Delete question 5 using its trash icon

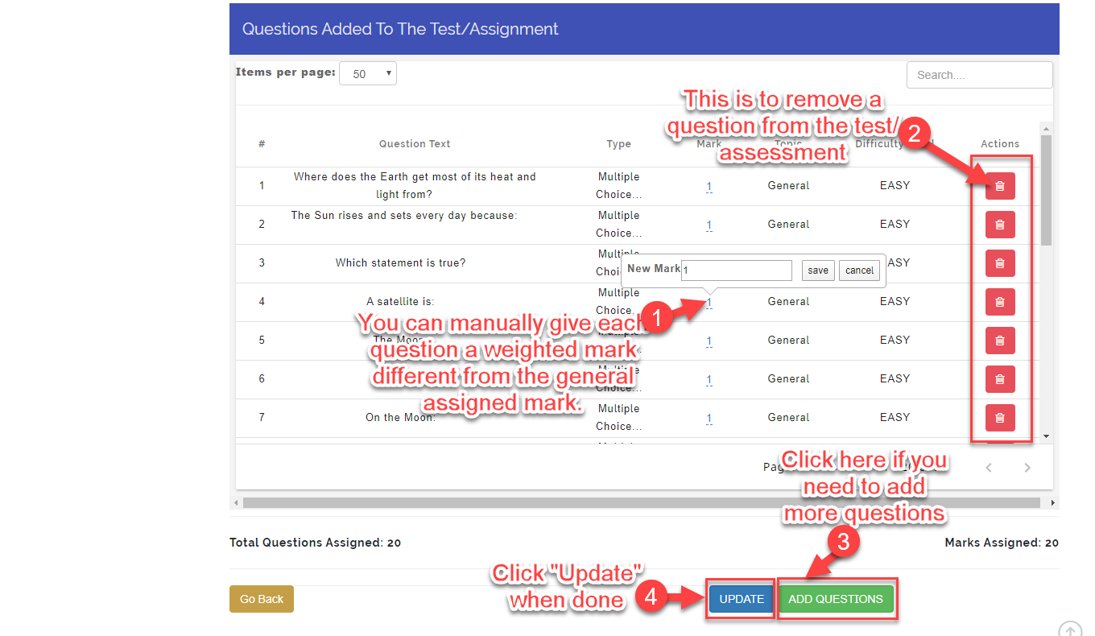[x=1000, y=341]
